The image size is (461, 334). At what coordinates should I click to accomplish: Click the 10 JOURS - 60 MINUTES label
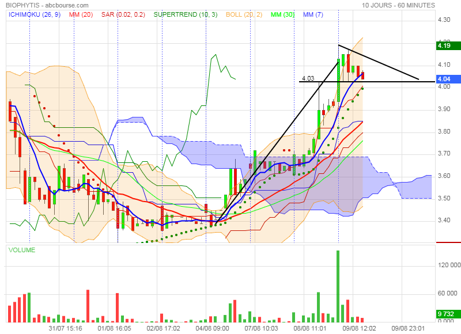(398, 5)
